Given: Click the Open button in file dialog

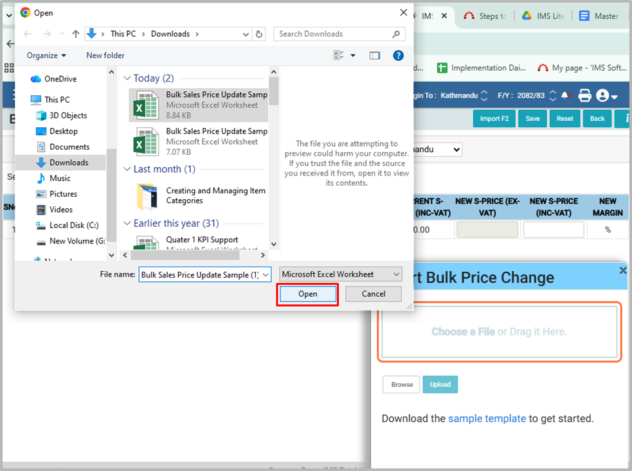Looking at the screenshot, I should [x=307, y=294].
